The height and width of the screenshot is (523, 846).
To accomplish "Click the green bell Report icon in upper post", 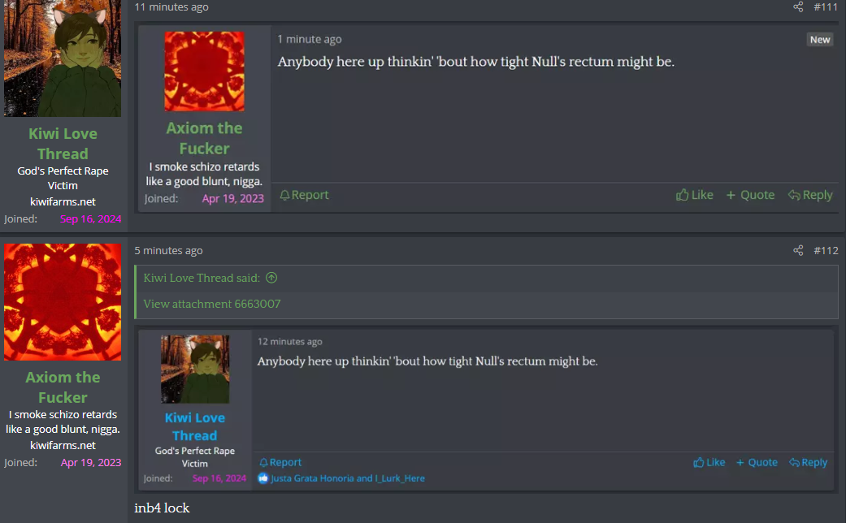I will 284,195.
